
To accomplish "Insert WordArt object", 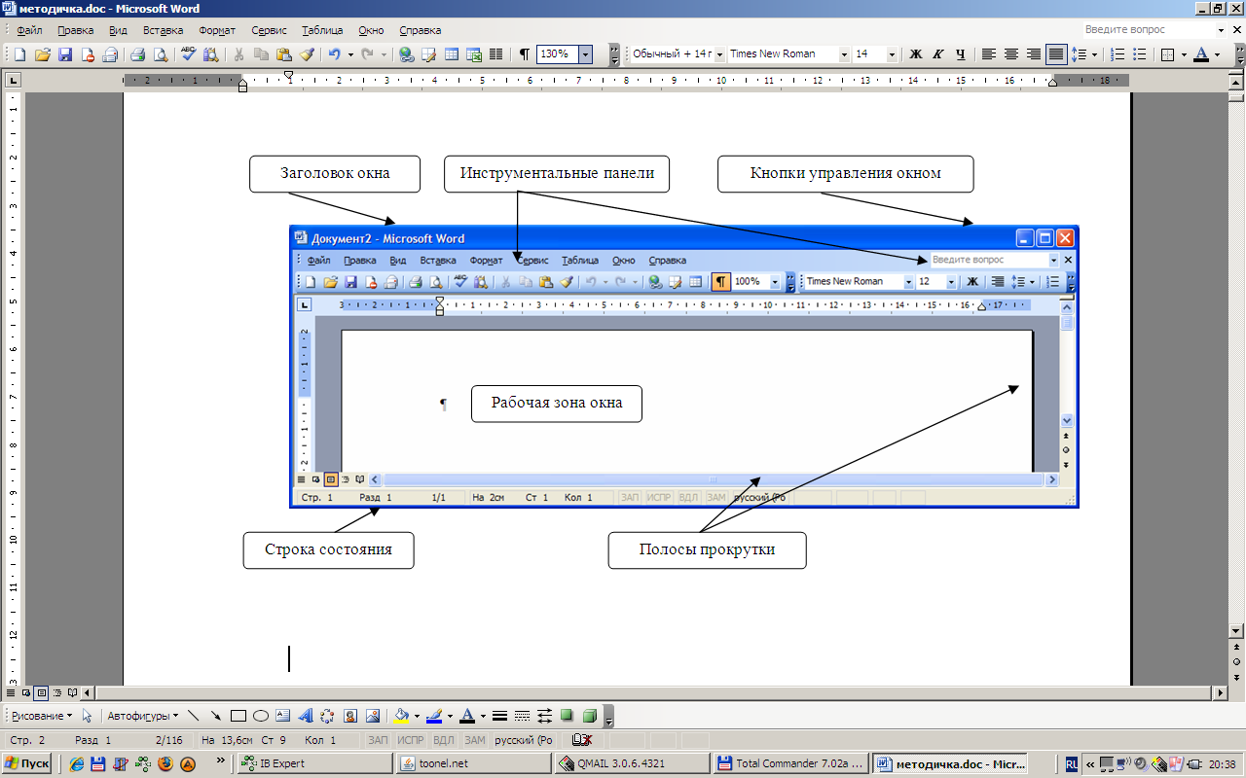I will 306,716.
